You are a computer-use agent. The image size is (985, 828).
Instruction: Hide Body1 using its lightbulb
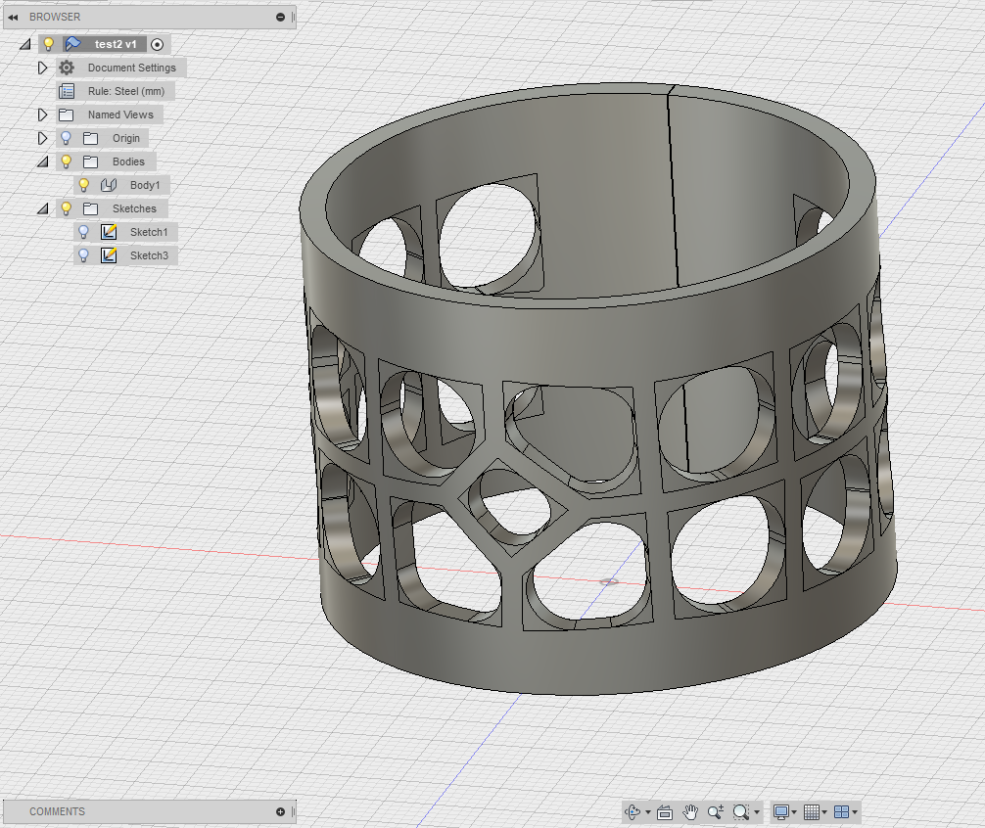tap(84, 185)
